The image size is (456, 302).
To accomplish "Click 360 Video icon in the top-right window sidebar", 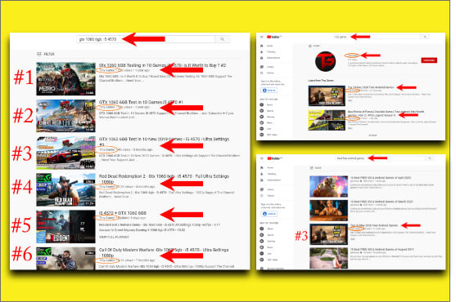I will (x=261, y=135).
